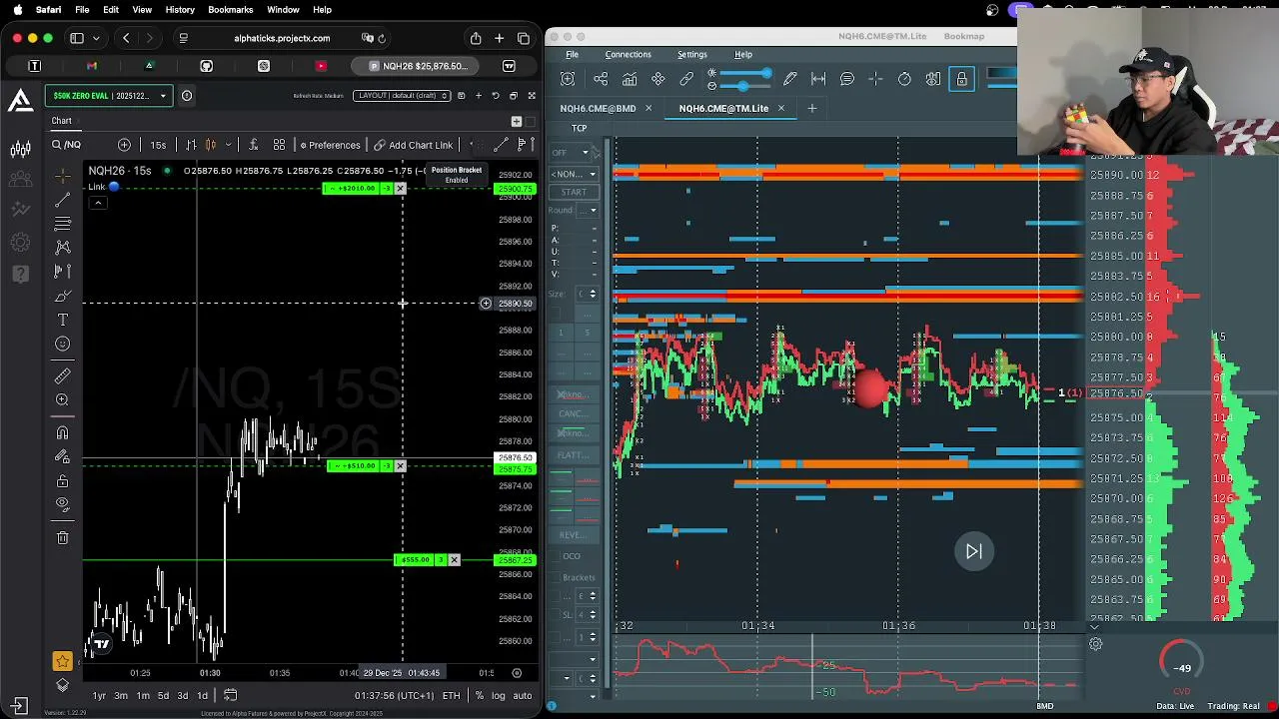Select the trend line drawing tool
Image resolution: width=1279 pixels, height=719 pixels.
click(63, 200)
